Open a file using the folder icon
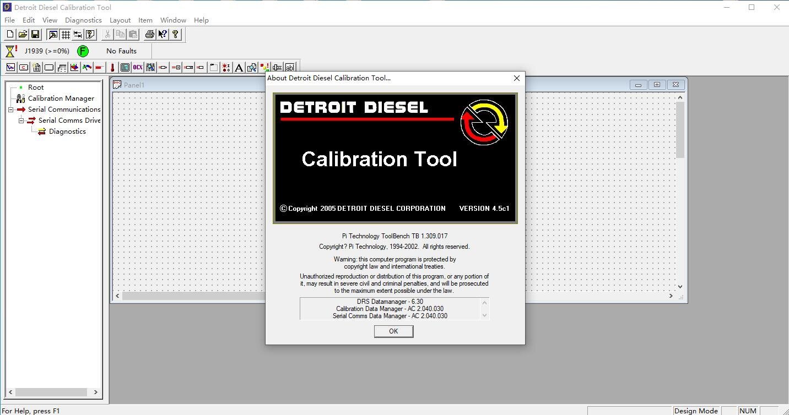The height and width of the screenshot is (415, 789). (23, 34)
